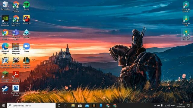
Task: Open Task View from the taskbar
Action: [66, 105]
